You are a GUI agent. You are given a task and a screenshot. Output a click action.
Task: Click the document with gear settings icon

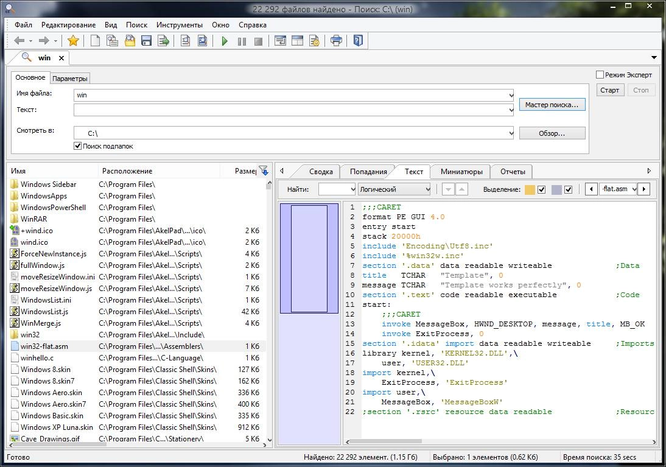point(314,41)
